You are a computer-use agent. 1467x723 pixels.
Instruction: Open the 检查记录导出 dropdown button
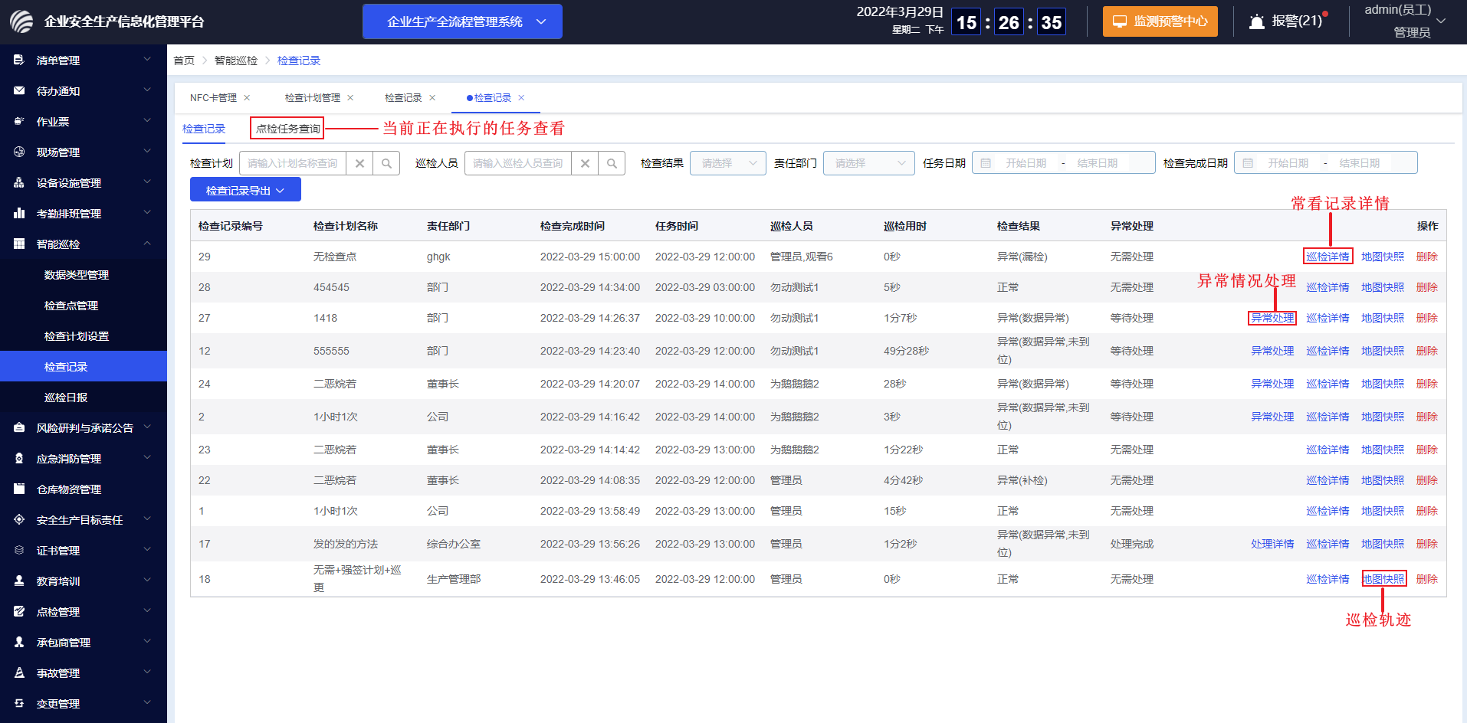[245, 190]
